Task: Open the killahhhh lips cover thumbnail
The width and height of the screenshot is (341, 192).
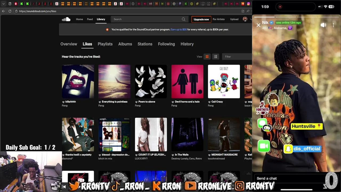Action: [78, 81]
